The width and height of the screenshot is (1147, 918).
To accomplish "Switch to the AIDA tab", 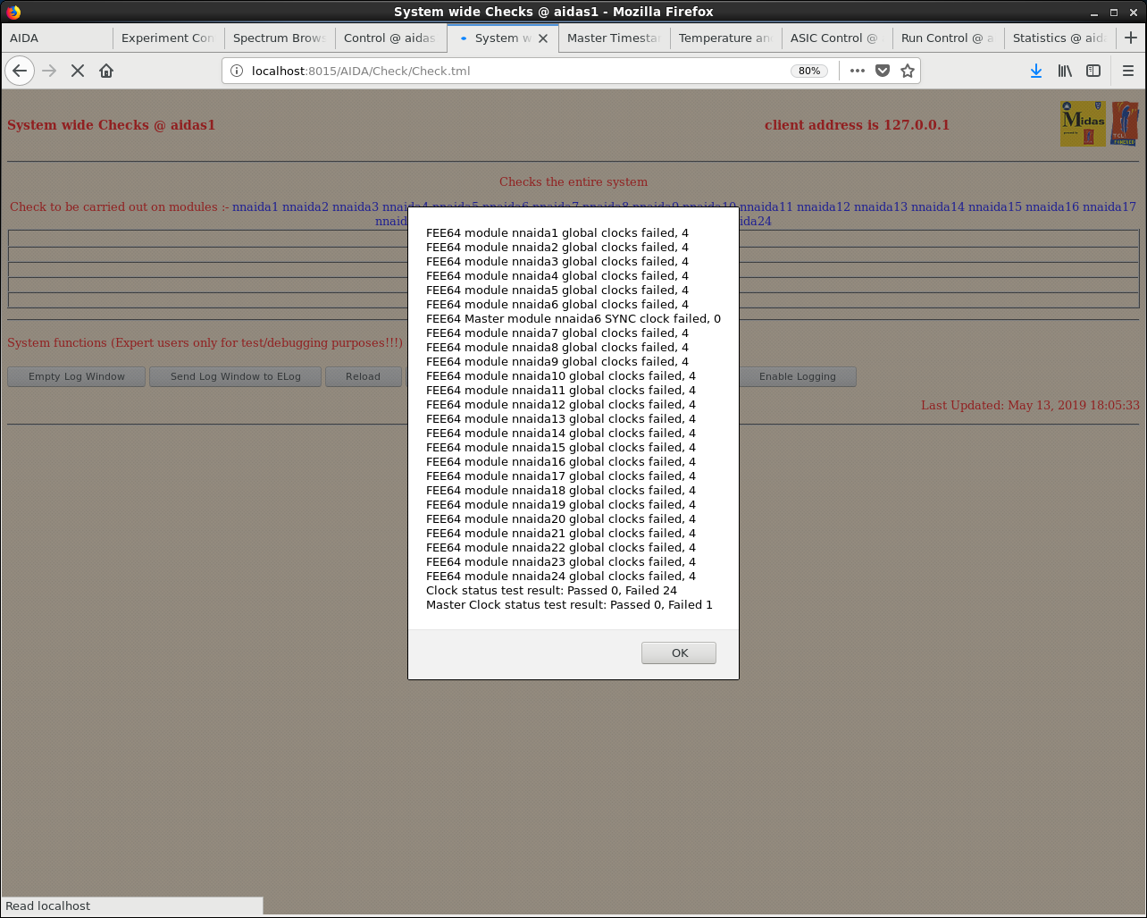I will (57, 38).
